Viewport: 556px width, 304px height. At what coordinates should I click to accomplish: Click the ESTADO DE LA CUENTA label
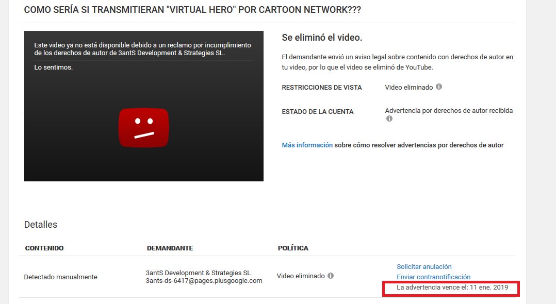(x=317, y=112)
